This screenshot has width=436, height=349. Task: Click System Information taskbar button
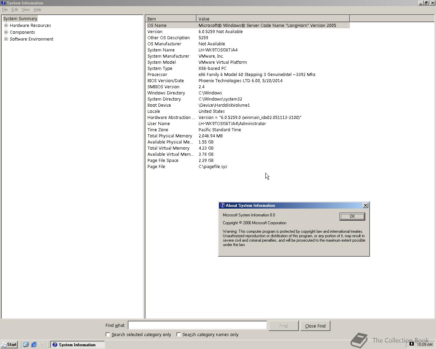click(77, 345)
